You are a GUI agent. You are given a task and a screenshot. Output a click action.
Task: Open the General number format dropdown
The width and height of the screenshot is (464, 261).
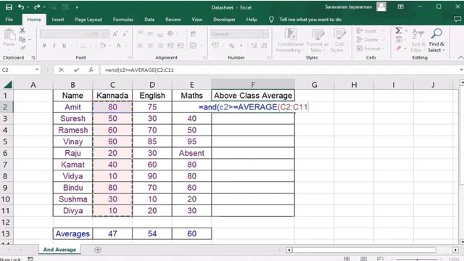(x=266, y=34)
